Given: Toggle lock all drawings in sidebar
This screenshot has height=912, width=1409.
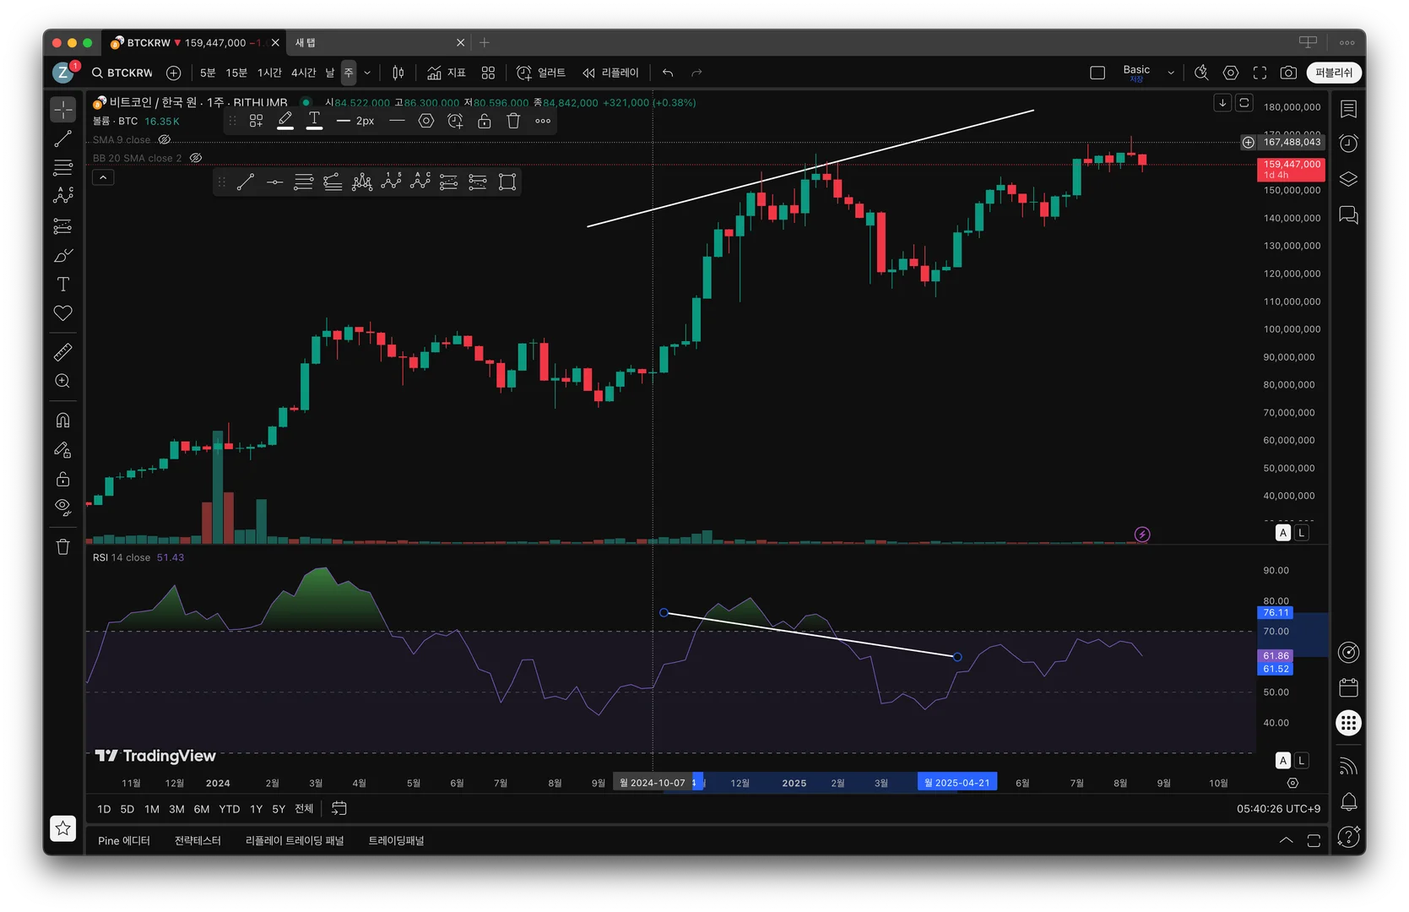Looking at the screenshot, I should tap(63, 479).
